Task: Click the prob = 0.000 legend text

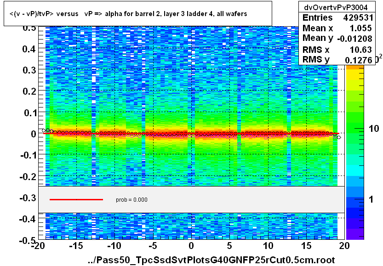Action: pyautogui.click(x=131, y=200)
